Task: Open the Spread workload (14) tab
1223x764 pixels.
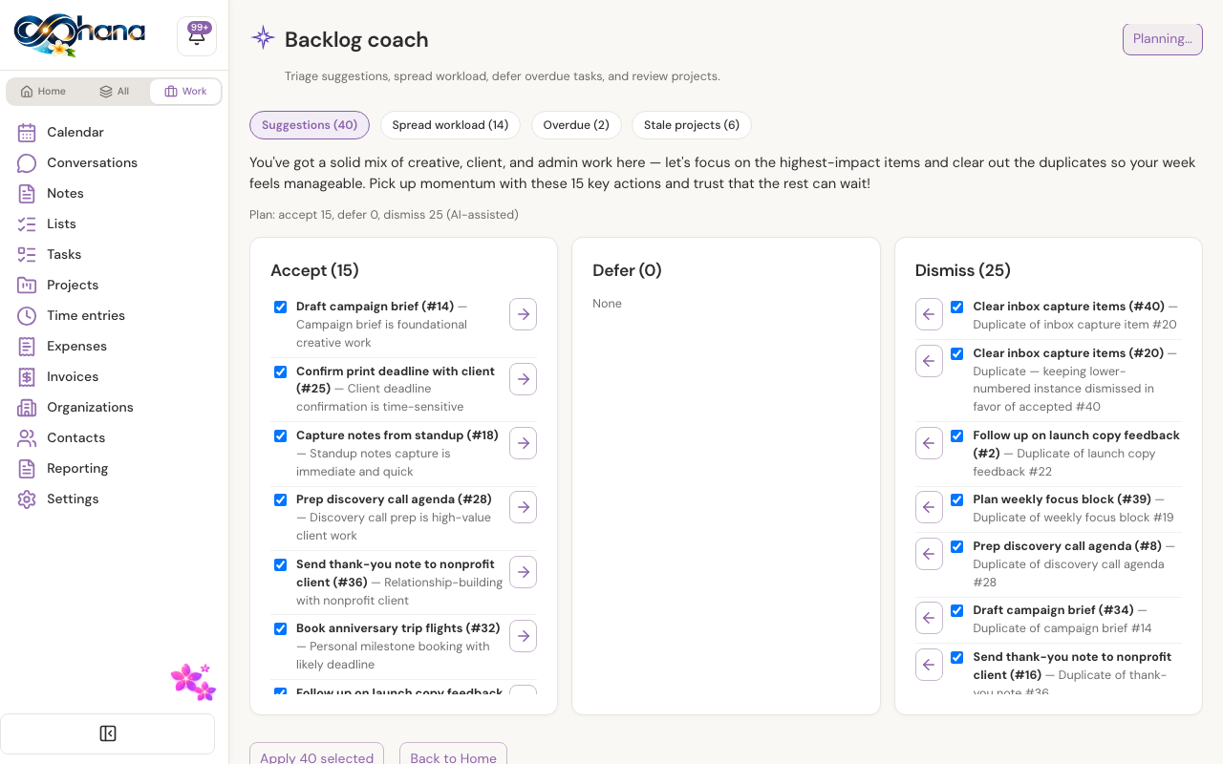Action: click(x=450, y=125)
